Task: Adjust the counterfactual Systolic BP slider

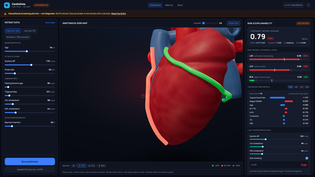Action: (279, 139)
